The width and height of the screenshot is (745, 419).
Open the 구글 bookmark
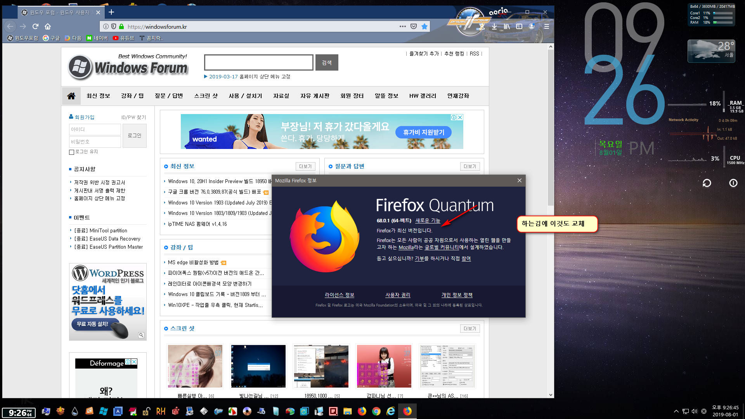pos(51,38)
